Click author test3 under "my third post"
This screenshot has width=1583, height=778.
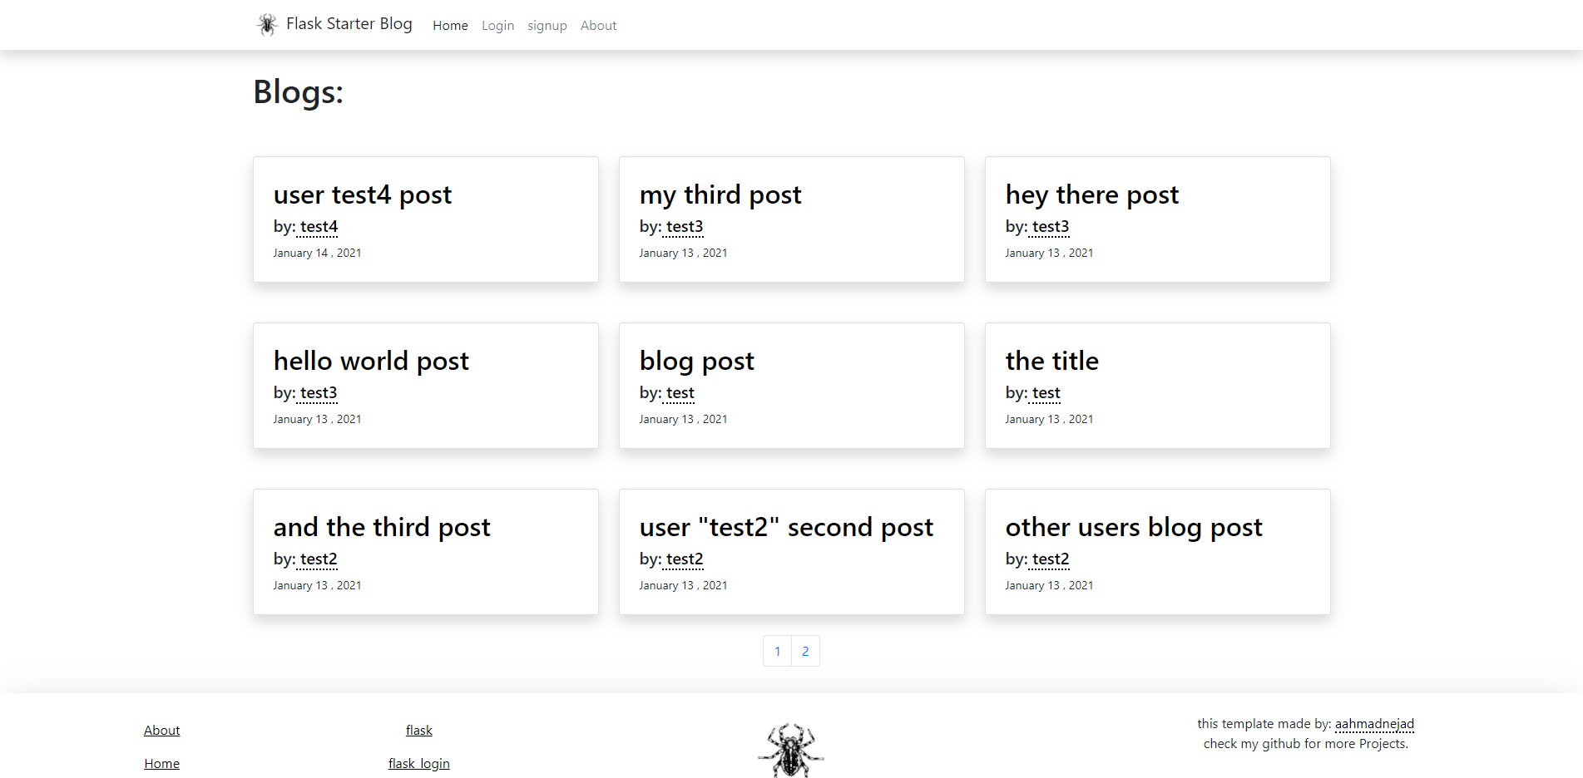point(684,227)
